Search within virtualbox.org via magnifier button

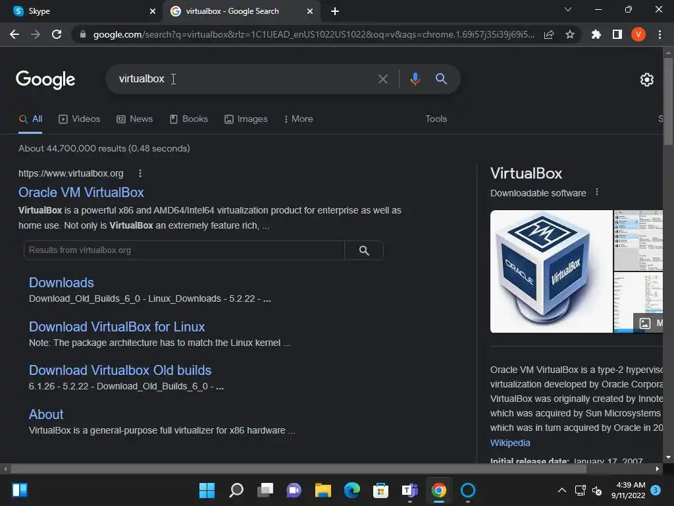click(363, 250)
